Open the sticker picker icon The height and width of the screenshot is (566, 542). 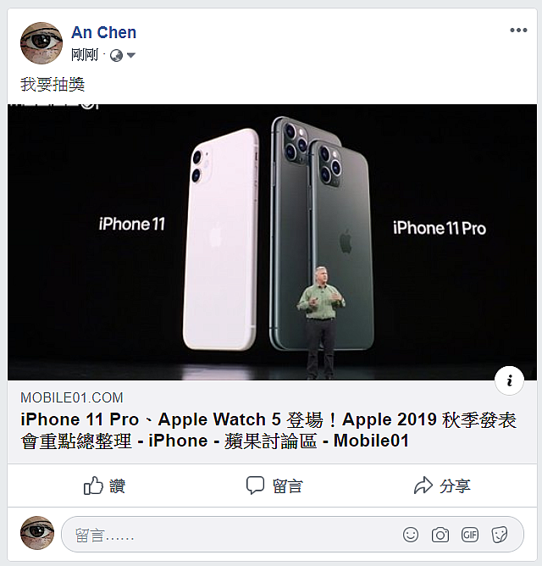(x=500, y=535)
